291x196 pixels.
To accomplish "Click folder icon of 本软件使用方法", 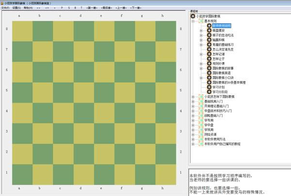I will point(201,139).
